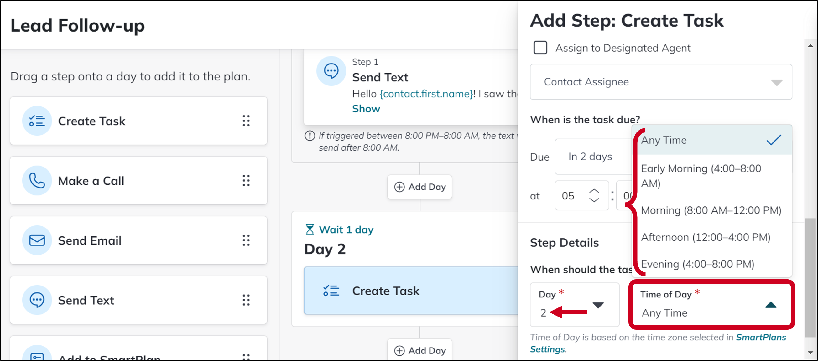This screenshot has width=818, height=361.
Task: Click the hour stepper arrows next to 05
Action: (594, 195)
